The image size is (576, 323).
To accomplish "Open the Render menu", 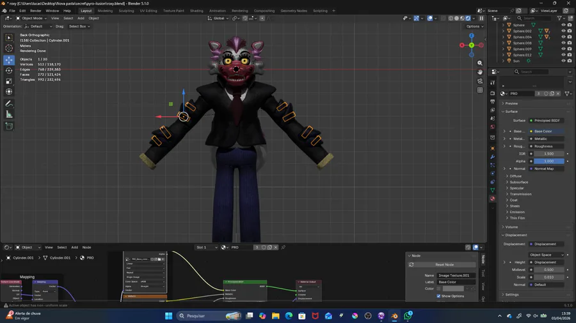I will pos(36,11).
